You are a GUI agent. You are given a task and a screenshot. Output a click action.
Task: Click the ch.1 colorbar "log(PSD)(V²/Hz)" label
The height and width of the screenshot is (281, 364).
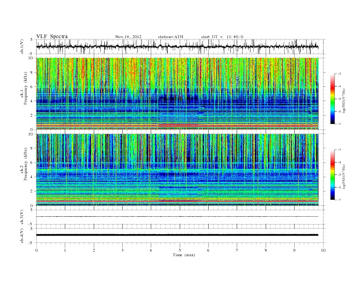click(344, 101)
